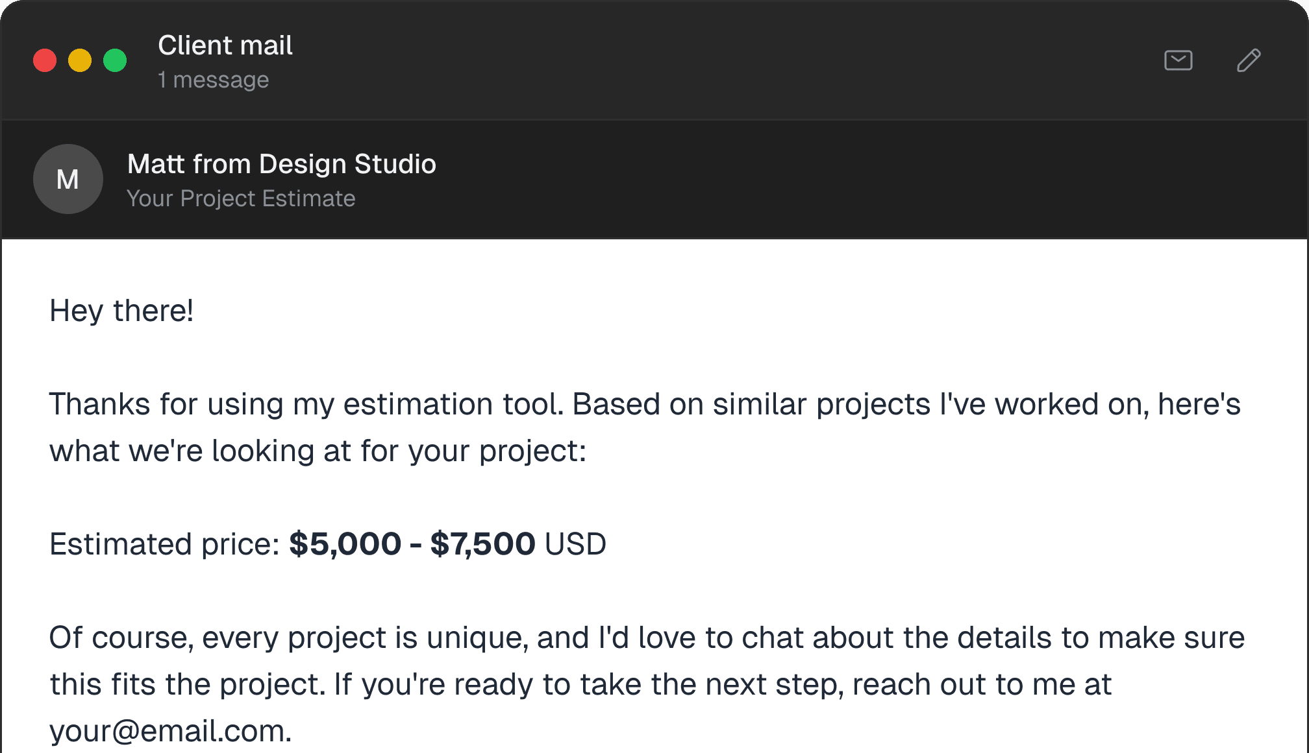Click the USD currency text
Image resolution: width=1309 pixels, height=753 pixels.
575,544
